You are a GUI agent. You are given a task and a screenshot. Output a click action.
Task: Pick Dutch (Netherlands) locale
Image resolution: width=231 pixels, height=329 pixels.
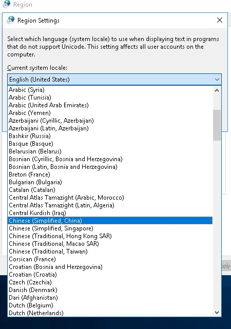coord(110,313)
